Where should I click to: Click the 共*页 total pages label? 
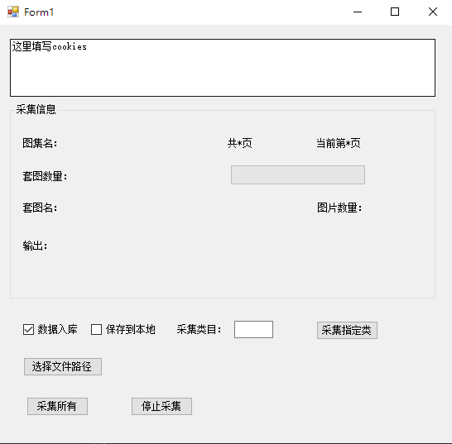(x=240, y=143)
